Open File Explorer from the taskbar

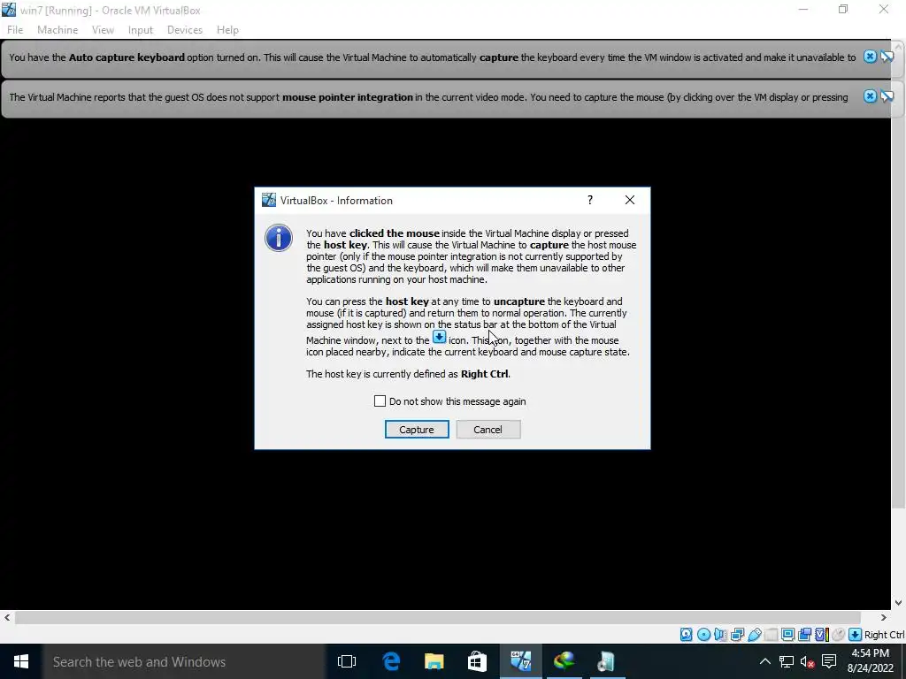tap(434, 661)
